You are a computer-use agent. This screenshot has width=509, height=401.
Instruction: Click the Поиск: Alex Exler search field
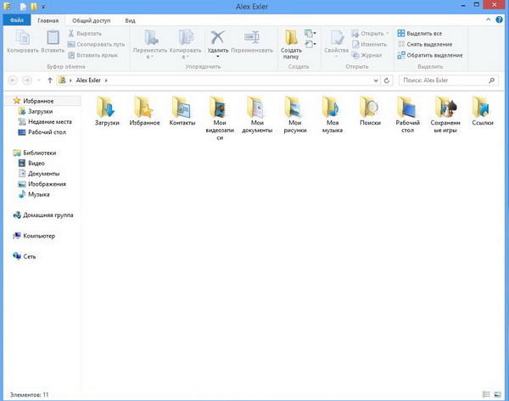(444, 80)
